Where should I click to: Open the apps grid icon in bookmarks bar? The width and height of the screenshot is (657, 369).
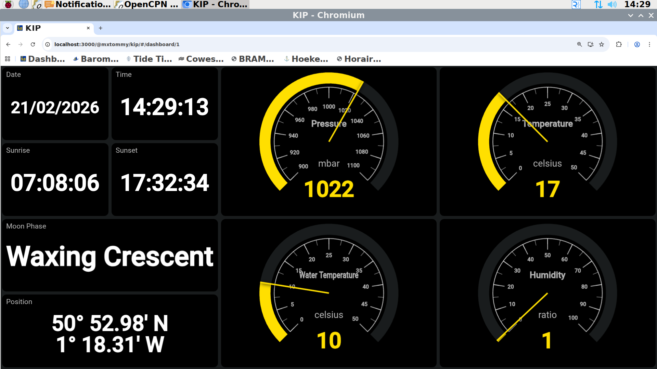tap(8, 59)
